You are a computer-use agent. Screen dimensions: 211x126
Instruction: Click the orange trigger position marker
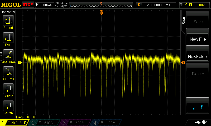pos(101,13)
